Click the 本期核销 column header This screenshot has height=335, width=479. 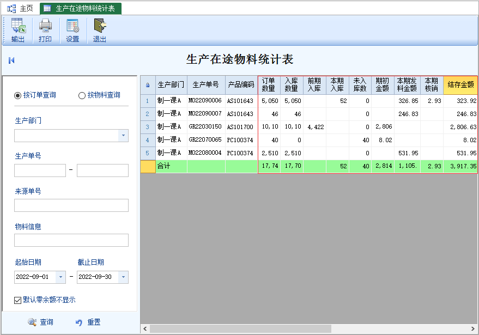point(432,85)
